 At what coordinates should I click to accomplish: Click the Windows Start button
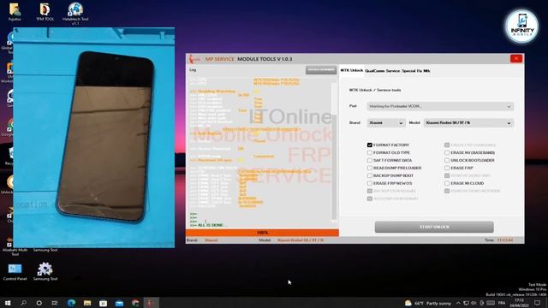[8, 303]
